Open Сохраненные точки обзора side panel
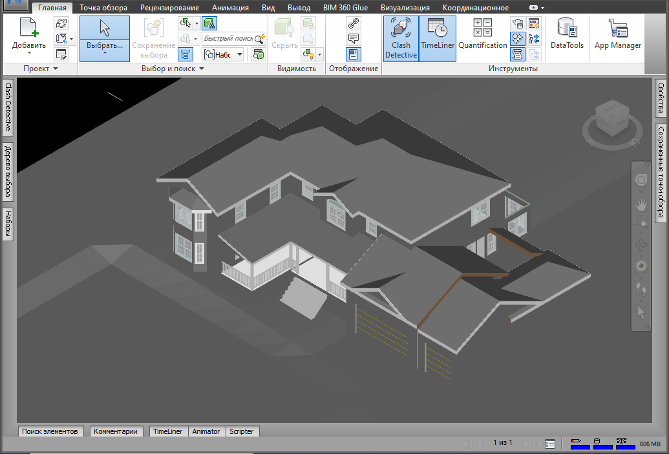The height and width of the screenshot is (454, 669). (661, 173)
